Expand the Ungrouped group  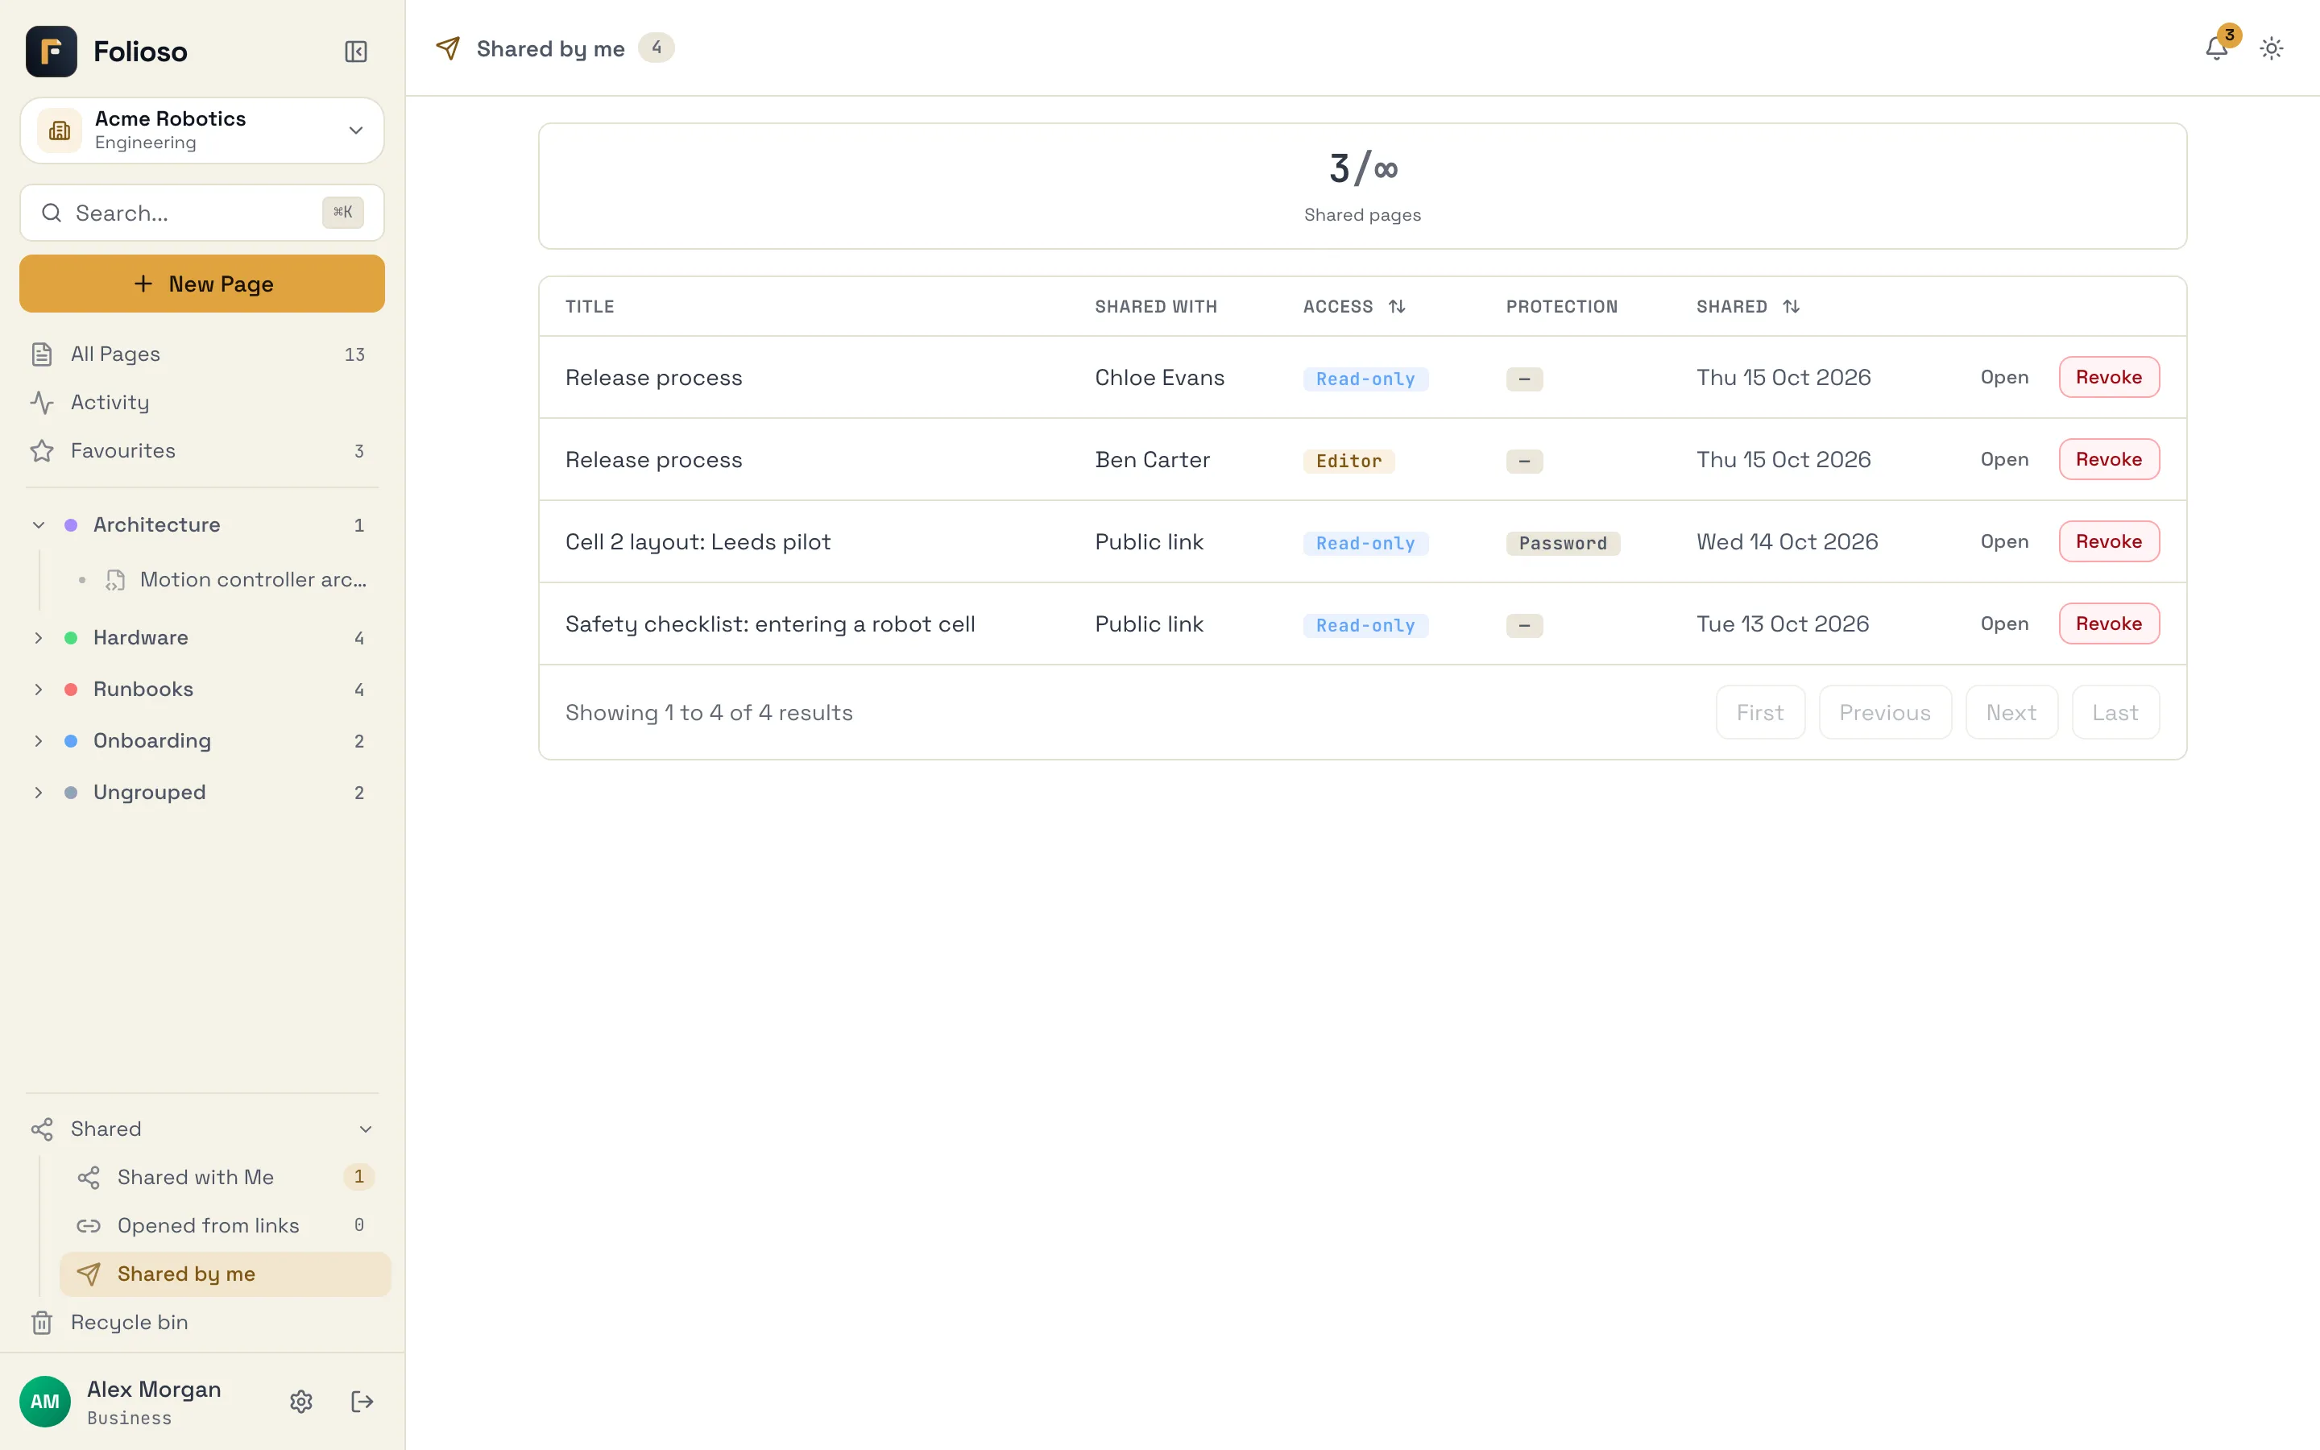pos(39,792)
